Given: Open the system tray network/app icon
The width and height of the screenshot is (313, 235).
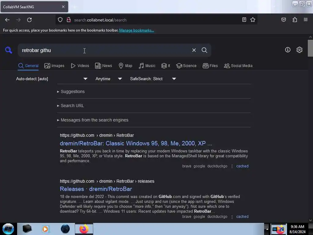Looking at the screenshot, I should [278, 229].
